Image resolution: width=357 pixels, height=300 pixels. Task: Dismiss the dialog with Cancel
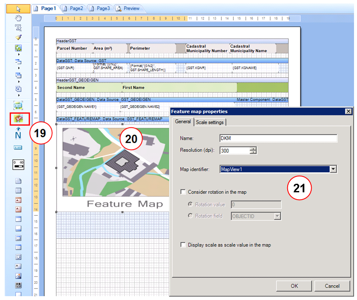click(332, 286)
